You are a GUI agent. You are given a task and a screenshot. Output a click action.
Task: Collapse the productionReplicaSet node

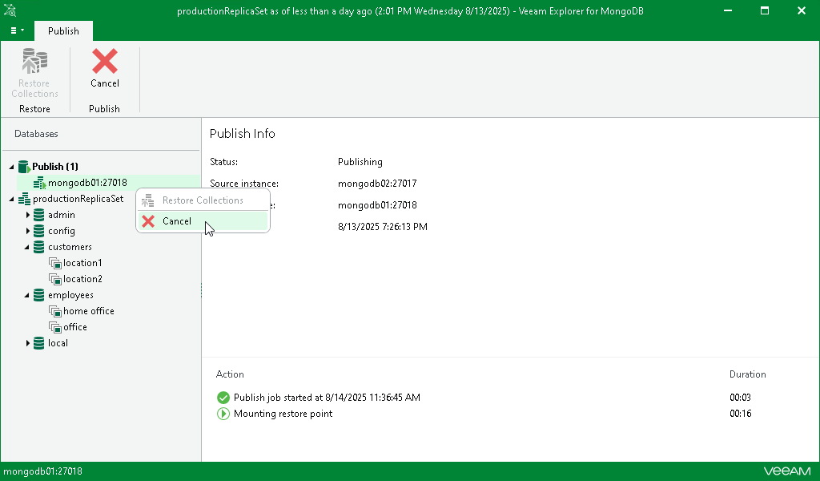pos(11,199)
